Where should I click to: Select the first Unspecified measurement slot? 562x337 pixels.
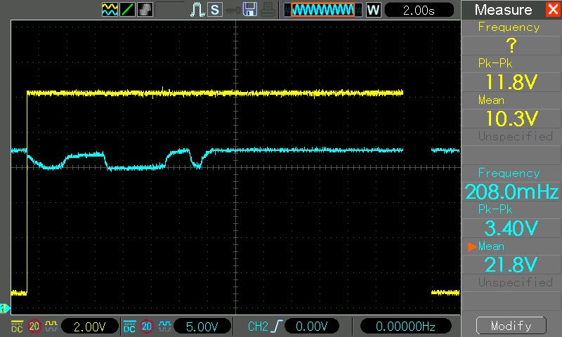(x=516, y=136)
